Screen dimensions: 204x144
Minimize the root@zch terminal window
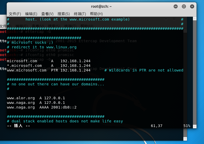176,6
